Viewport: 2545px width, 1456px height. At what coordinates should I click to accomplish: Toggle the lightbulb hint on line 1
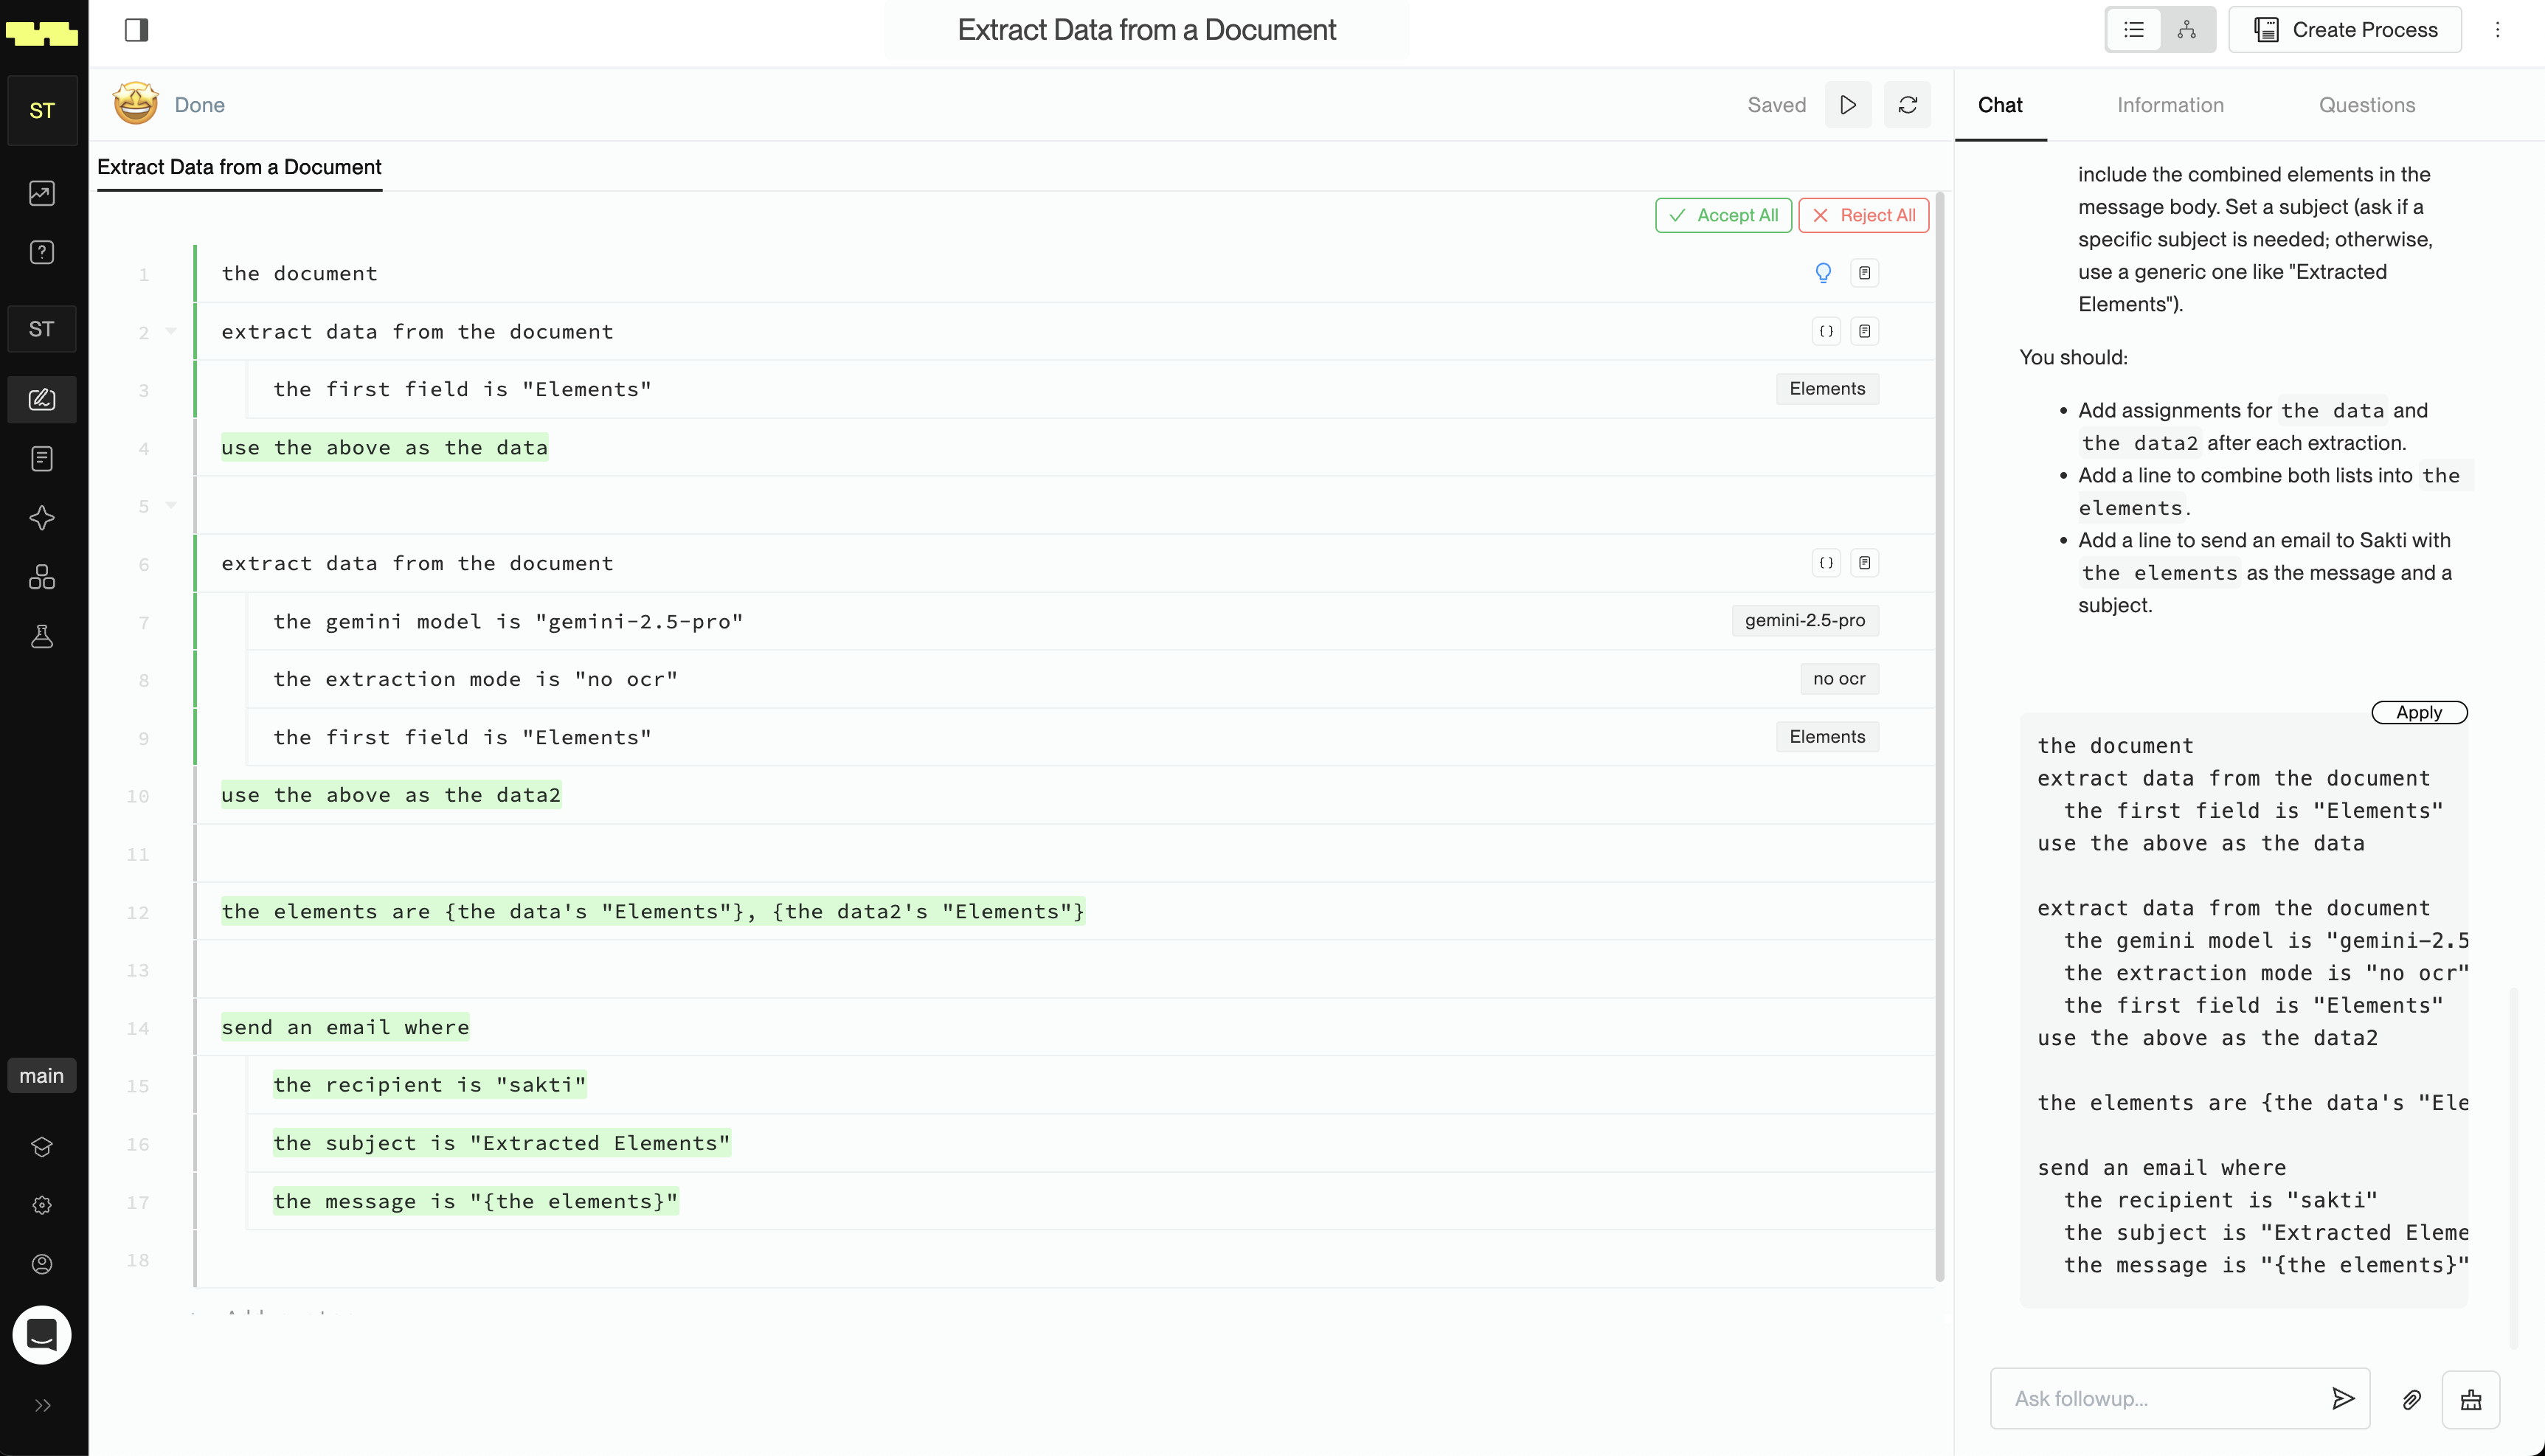pos(1823,272)
